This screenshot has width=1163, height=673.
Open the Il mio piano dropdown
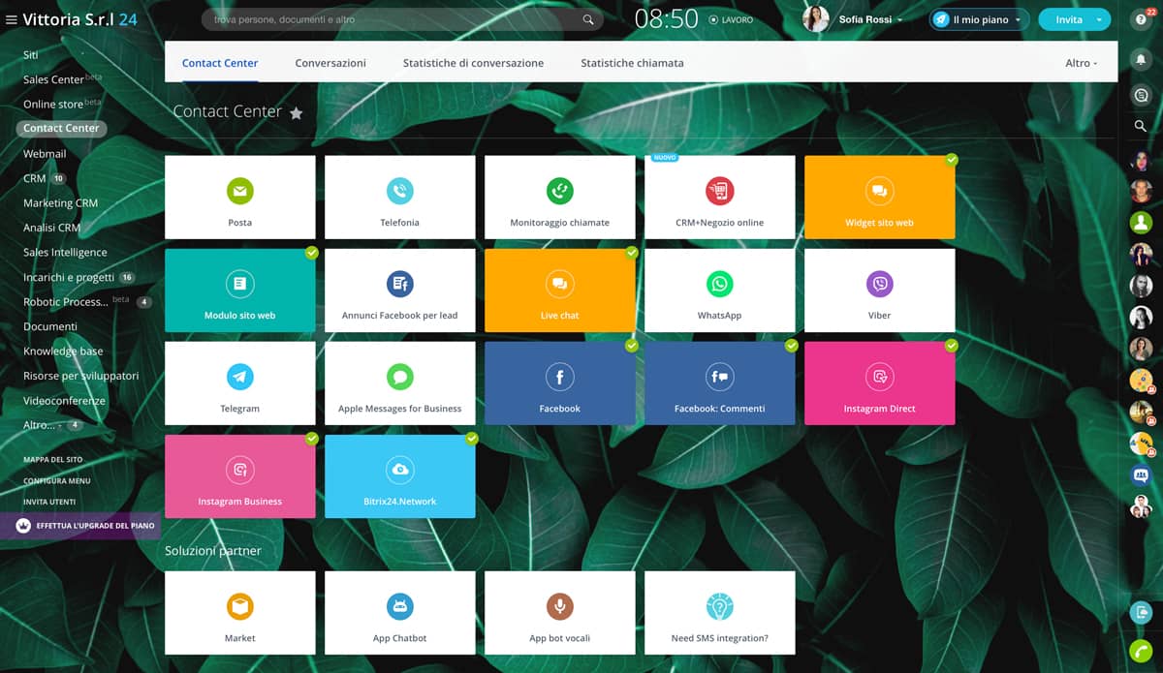tap(980, 19)
